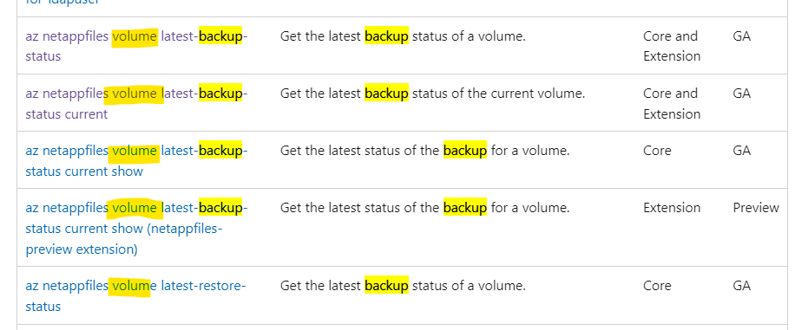Click 'Core' type in the 'current show' GA row

(657, 151)
